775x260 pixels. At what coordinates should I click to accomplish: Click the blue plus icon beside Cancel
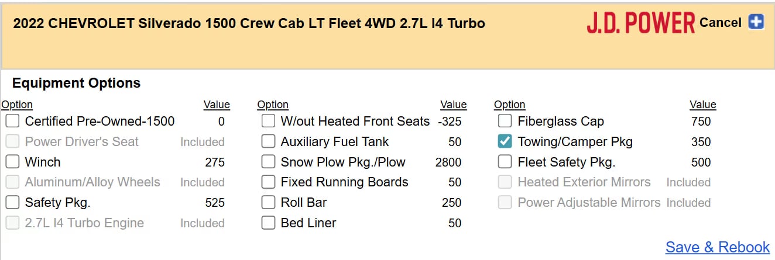(756, 23)
